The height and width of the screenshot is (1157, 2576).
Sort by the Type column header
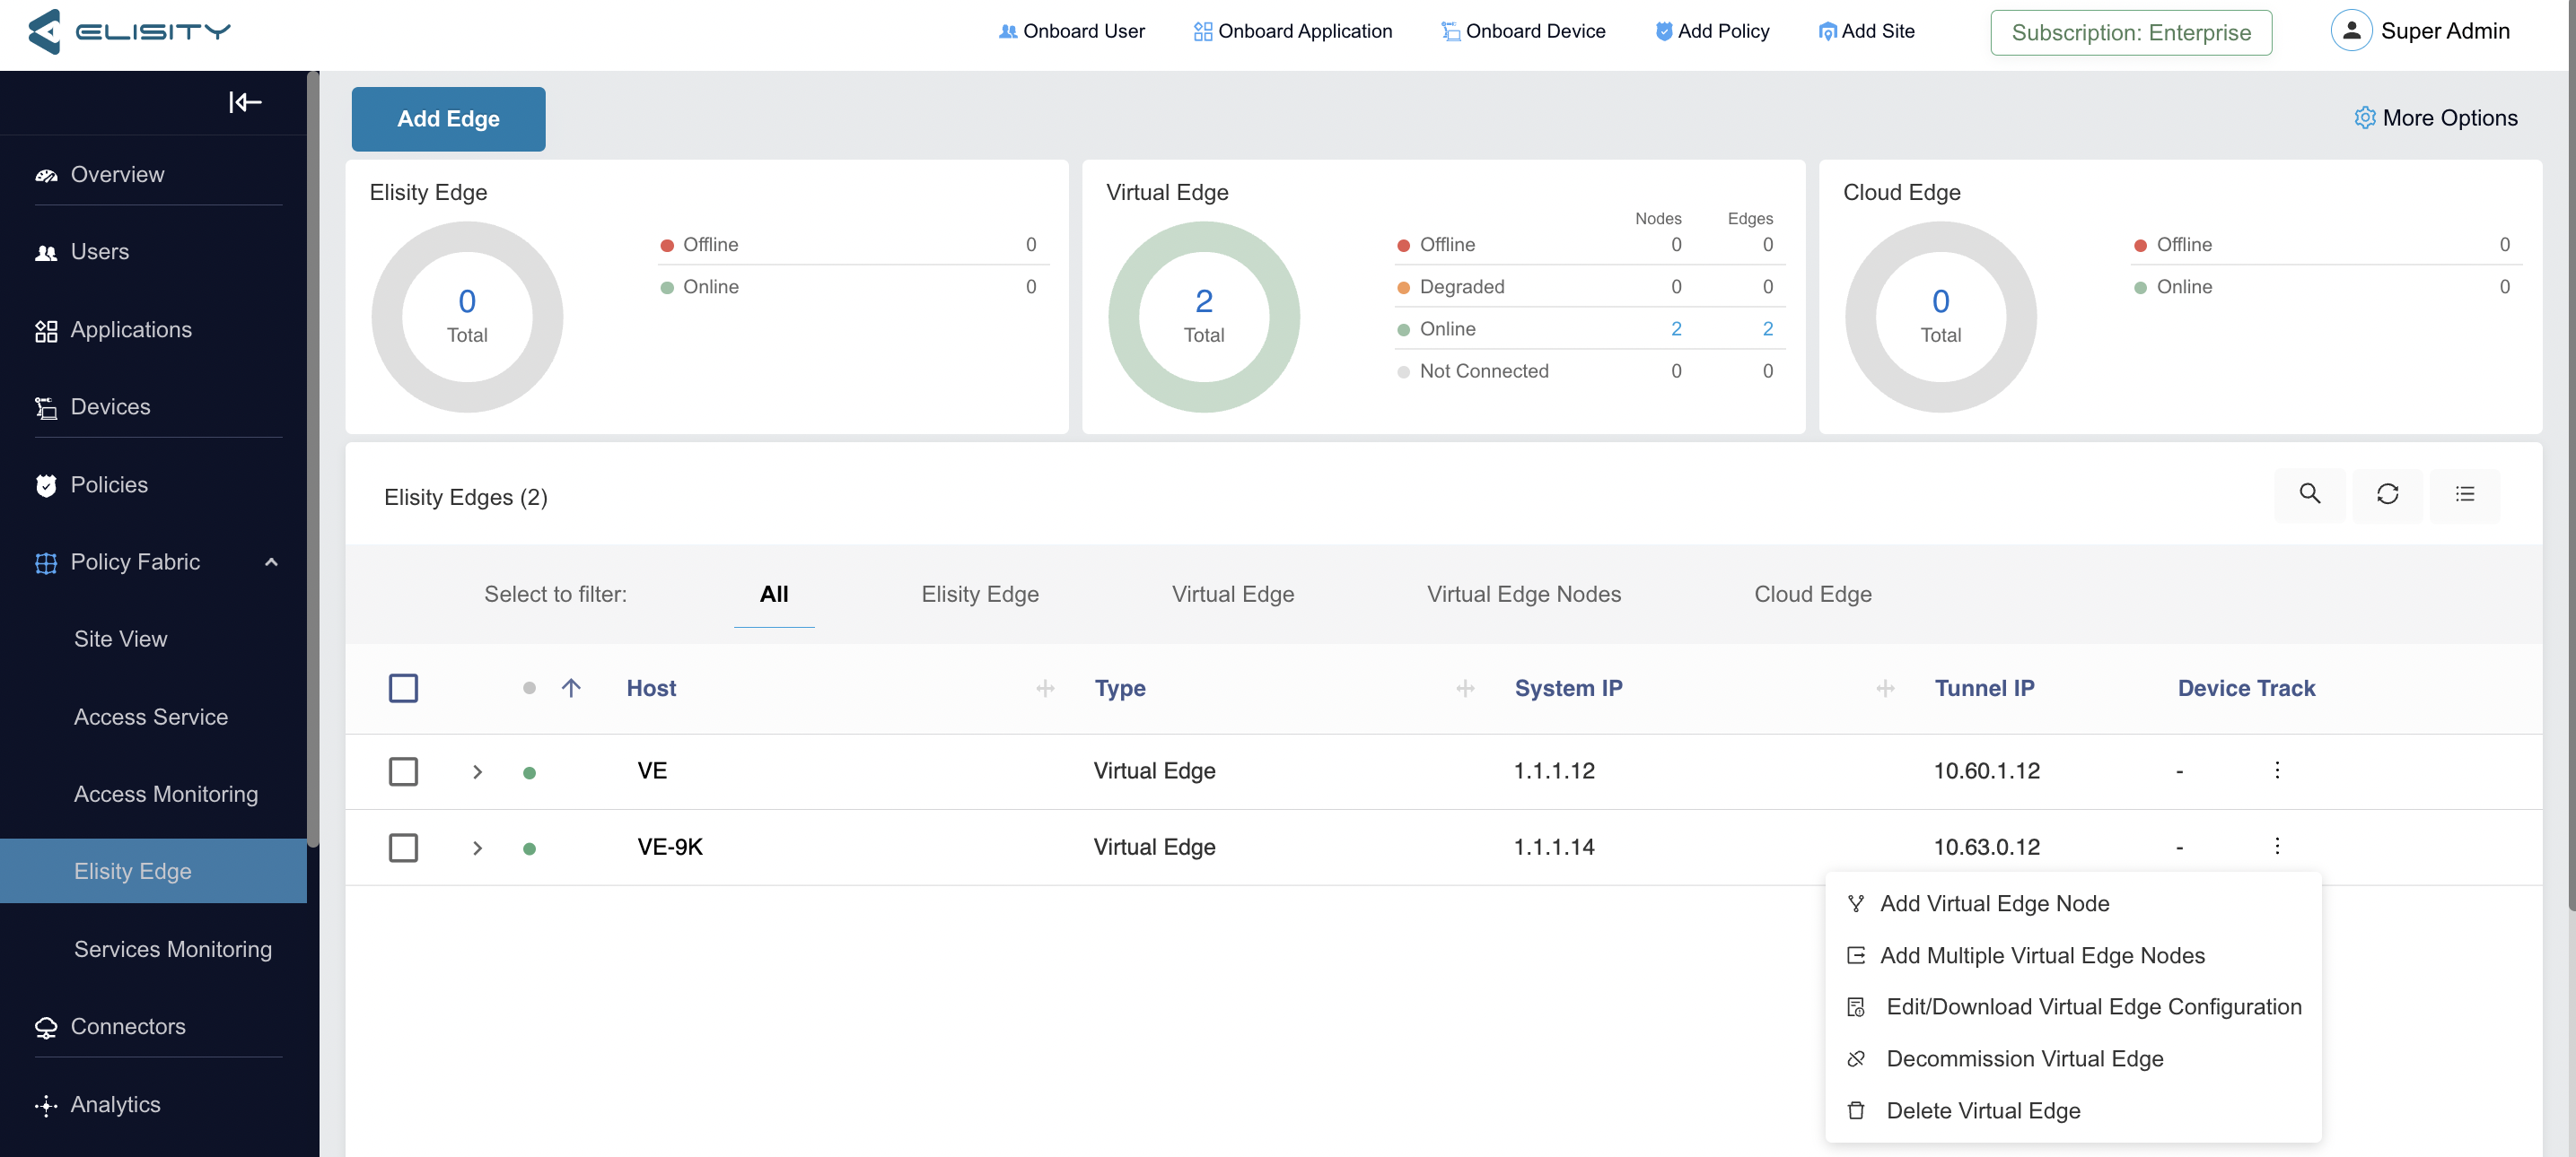coord(1120,689)
